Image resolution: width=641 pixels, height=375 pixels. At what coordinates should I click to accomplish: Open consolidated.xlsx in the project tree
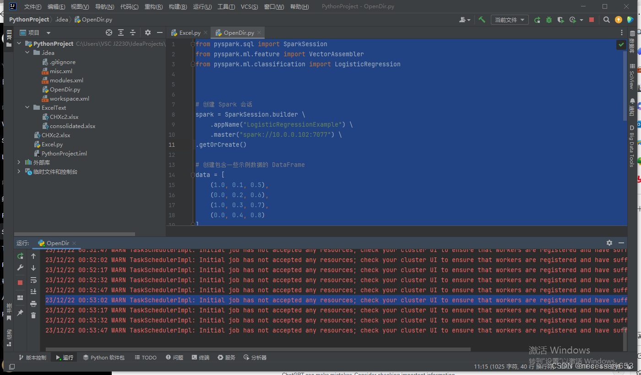coord(72,126)
